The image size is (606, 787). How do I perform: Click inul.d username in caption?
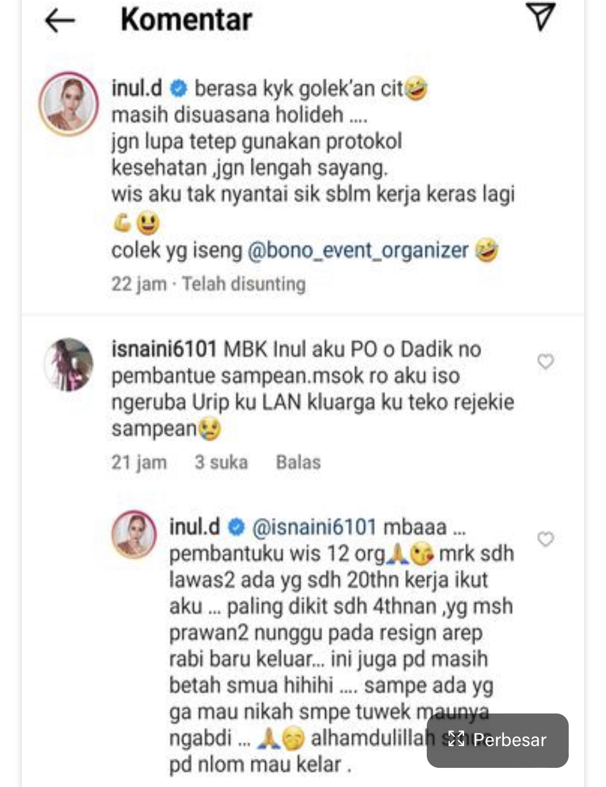pyautogui.click(x=137, y=89)
